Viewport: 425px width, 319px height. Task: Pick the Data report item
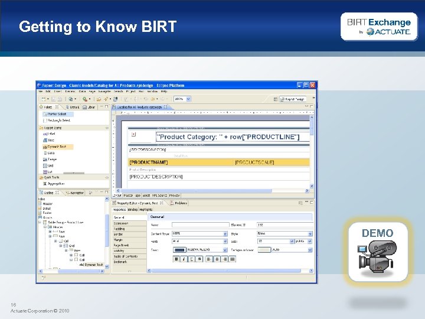[49, 153]
